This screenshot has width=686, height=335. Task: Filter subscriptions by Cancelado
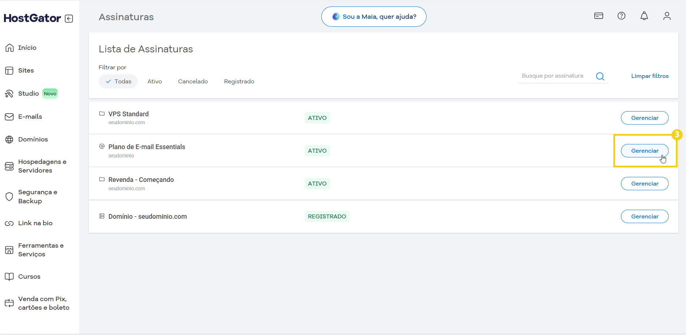(x=193, y=81)
